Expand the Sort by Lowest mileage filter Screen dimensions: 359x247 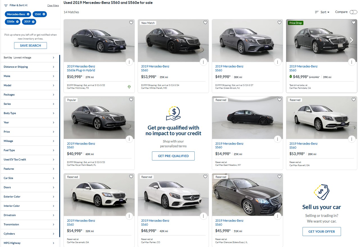[29, 58]
